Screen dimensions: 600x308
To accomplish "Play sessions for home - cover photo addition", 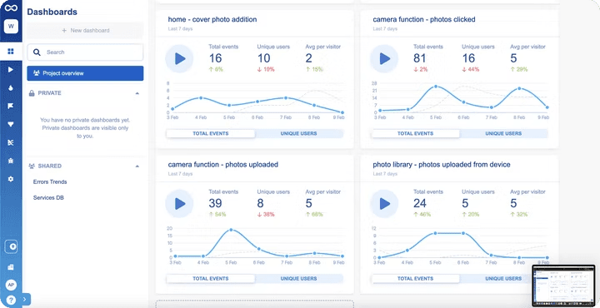I will [x=179, y=58].
